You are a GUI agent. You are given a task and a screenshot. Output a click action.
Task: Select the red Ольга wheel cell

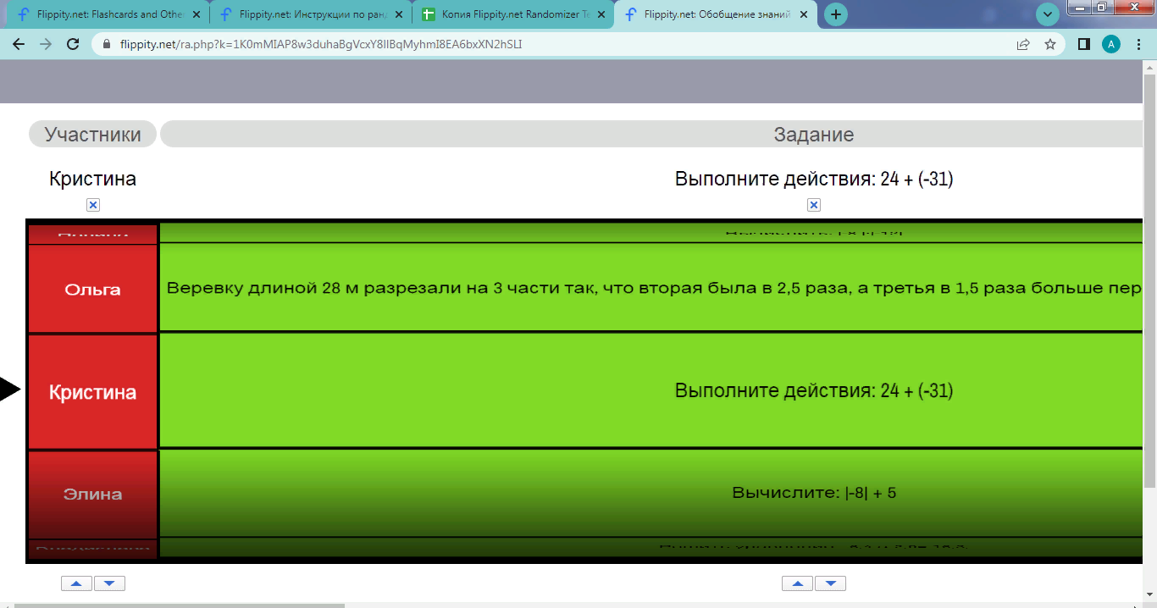pos(93,290)
